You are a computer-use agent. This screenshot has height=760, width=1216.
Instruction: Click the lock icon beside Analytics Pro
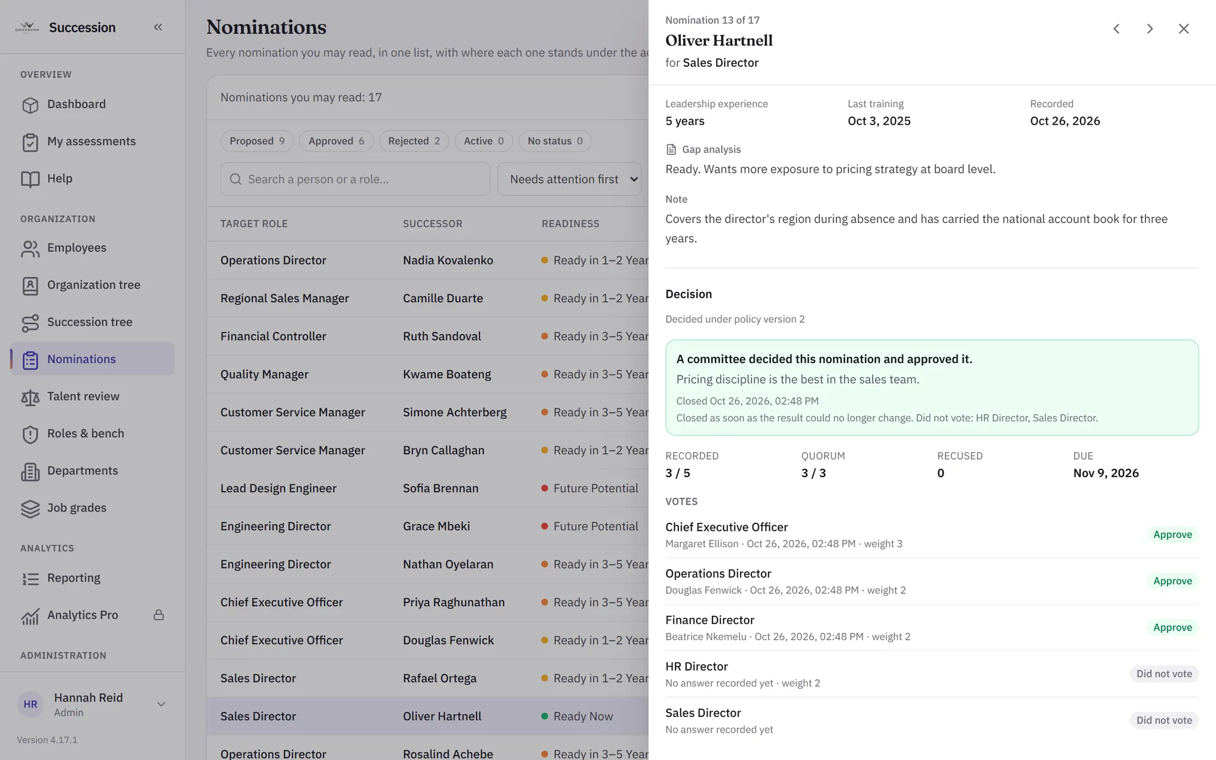pos(159,615)
